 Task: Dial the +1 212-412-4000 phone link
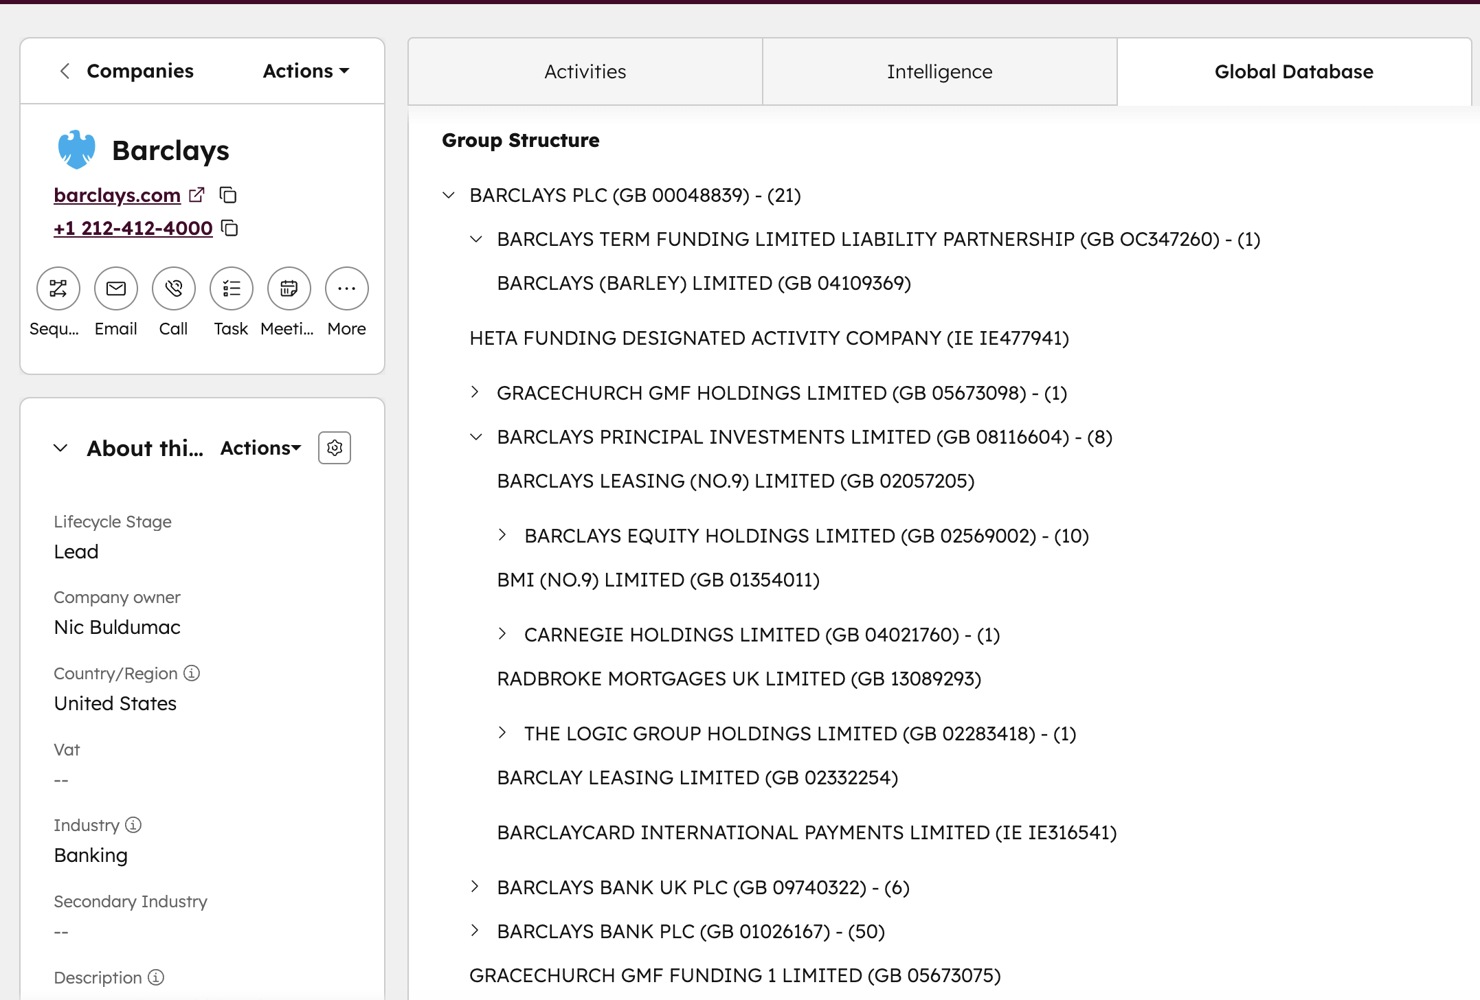133,228
